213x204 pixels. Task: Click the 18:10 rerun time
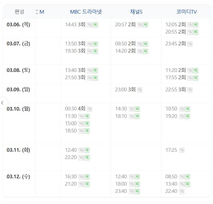click(121, 116)
